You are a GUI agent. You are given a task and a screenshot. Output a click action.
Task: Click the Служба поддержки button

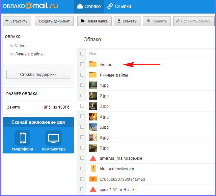pos(38,75)
